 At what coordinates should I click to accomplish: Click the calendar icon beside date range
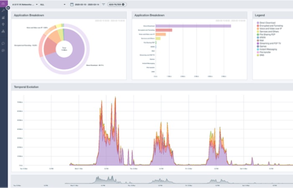(72, 4)
